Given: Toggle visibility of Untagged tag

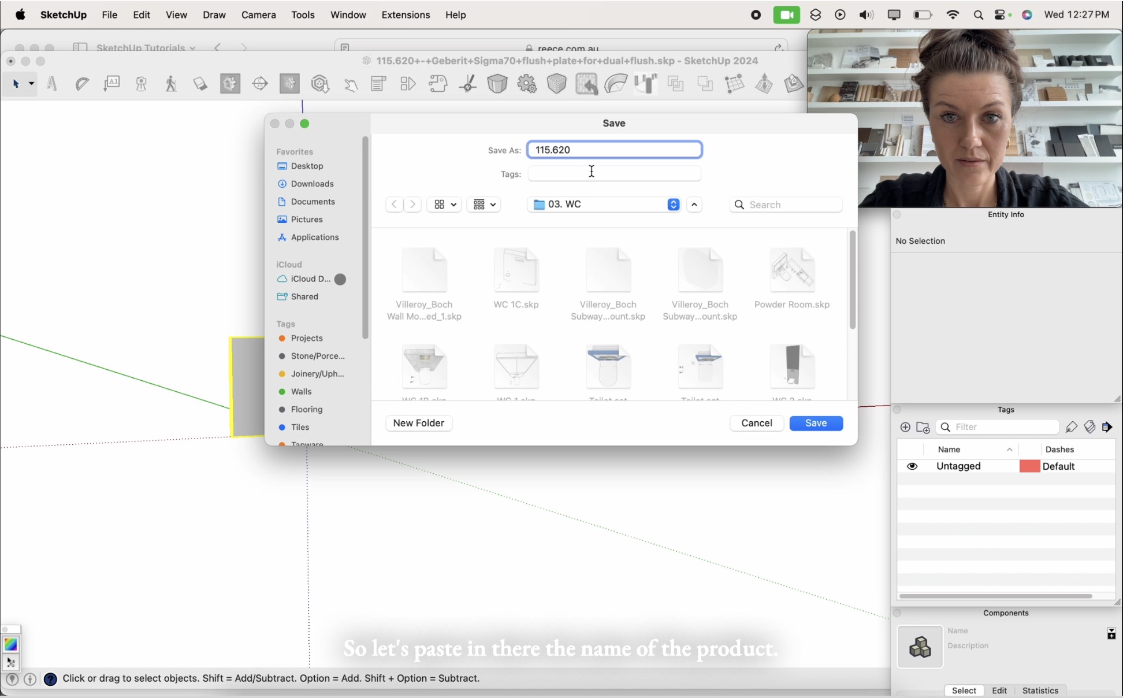Looking at the screenshot, I should point(912,466).
